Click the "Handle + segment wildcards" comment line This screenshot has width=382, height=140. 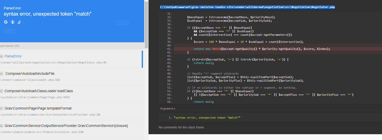[213, 74]
